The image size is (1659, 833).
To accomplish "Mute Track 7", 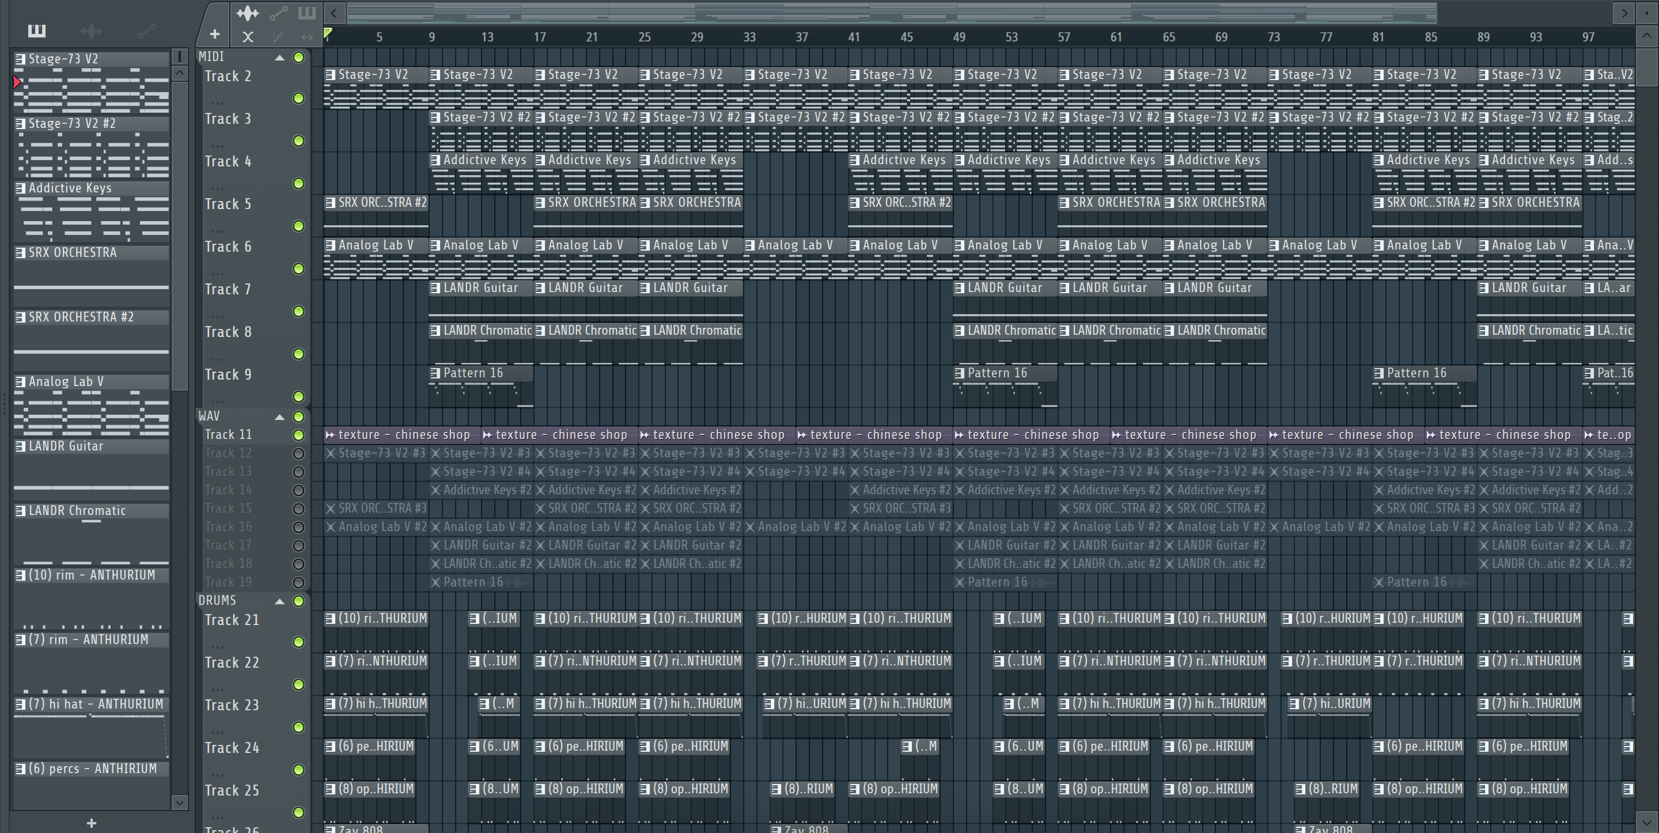I will [x=298, y=311].
